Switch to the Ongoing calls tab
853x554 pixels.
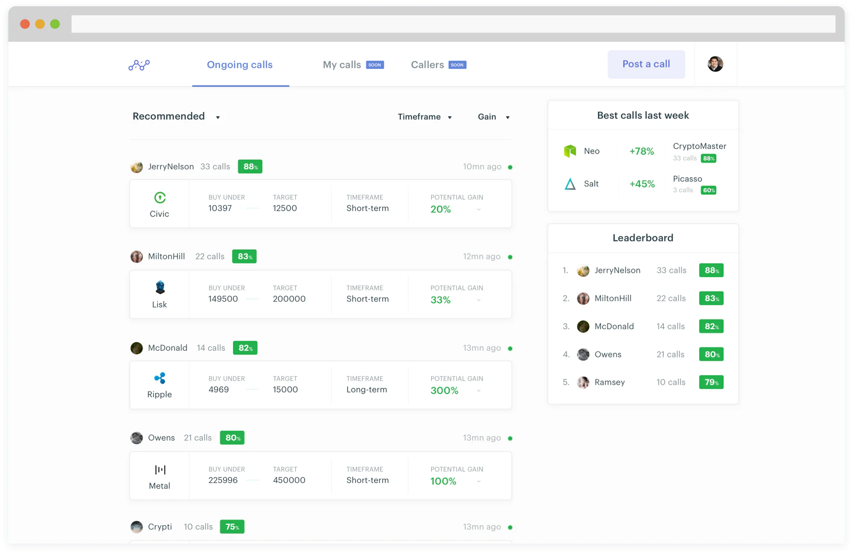(240, 65)
